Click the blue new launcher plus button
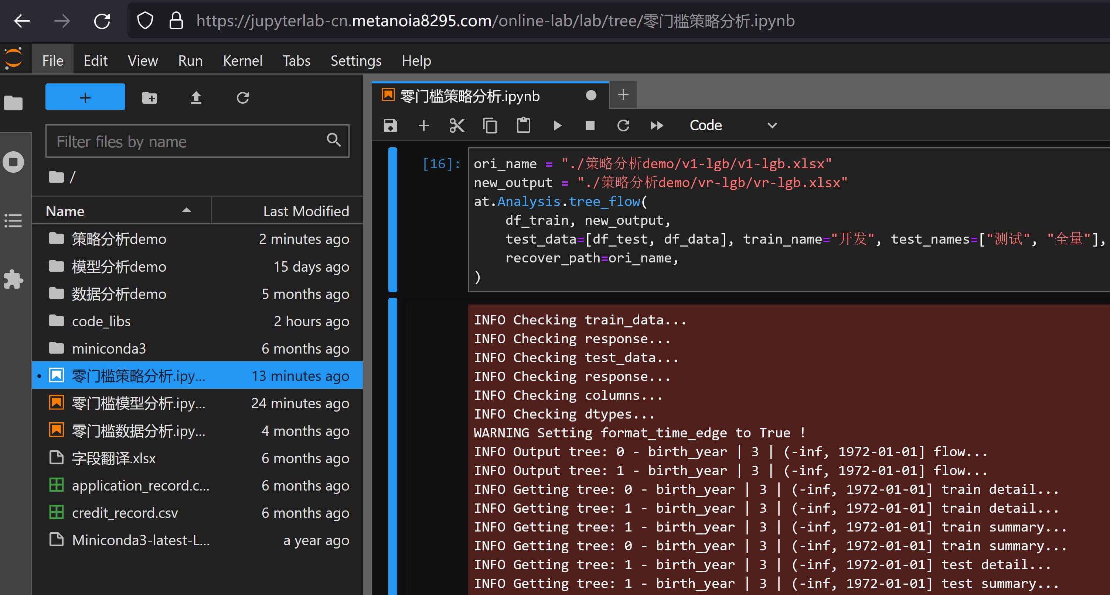The width and height of the screenshot is (1110, 595). pos(85,97)
